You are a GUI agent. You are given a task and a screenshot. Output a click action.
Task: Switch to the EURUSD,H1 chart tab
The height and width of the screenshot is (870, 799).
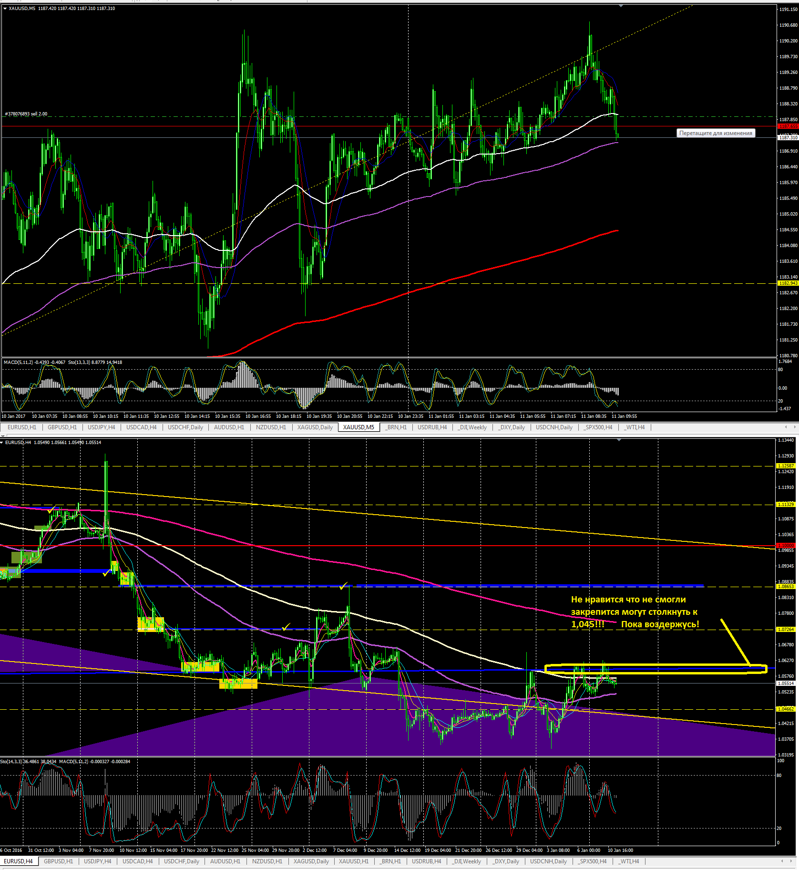[22, 427]
